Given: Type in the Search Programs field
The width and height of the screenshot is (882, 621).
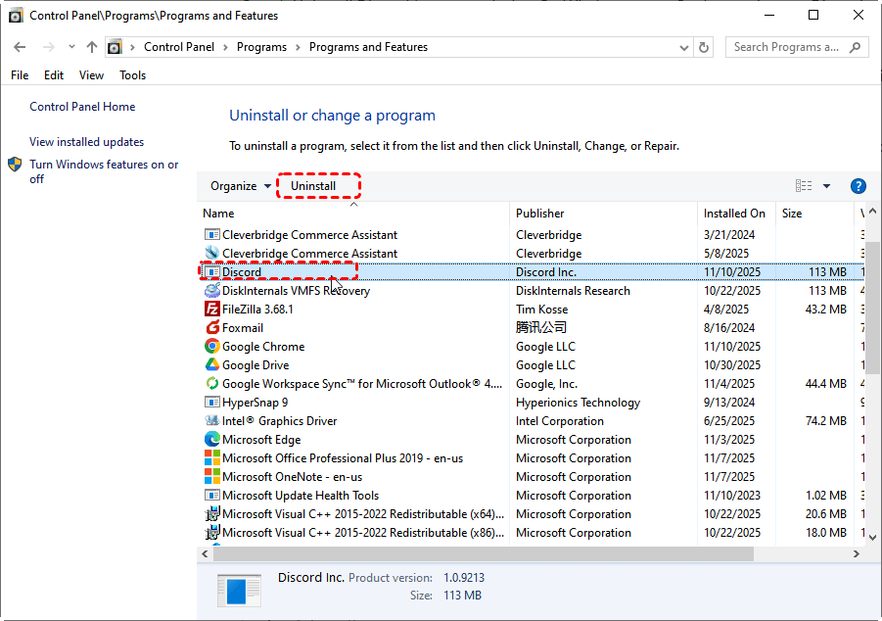Looking at the screenshot, I should point(787,47).
